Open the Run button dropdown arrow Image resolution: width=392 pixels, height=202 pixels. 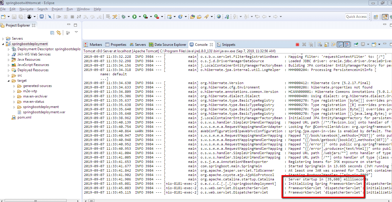pyautogui.click(x=140, y=17)
